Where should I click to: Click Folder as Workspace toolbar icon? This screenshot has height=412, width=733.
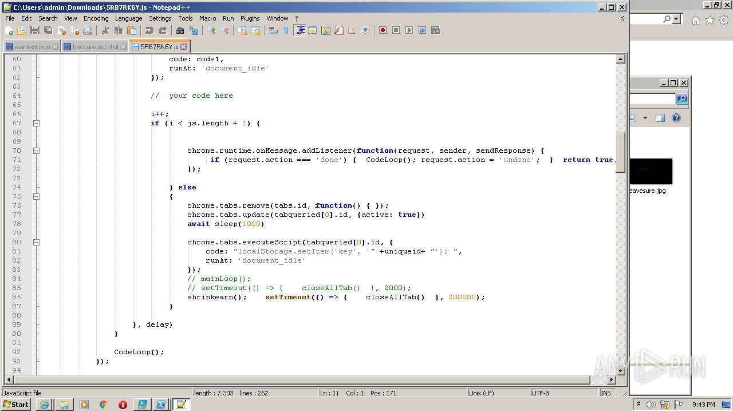click(352, 30)
